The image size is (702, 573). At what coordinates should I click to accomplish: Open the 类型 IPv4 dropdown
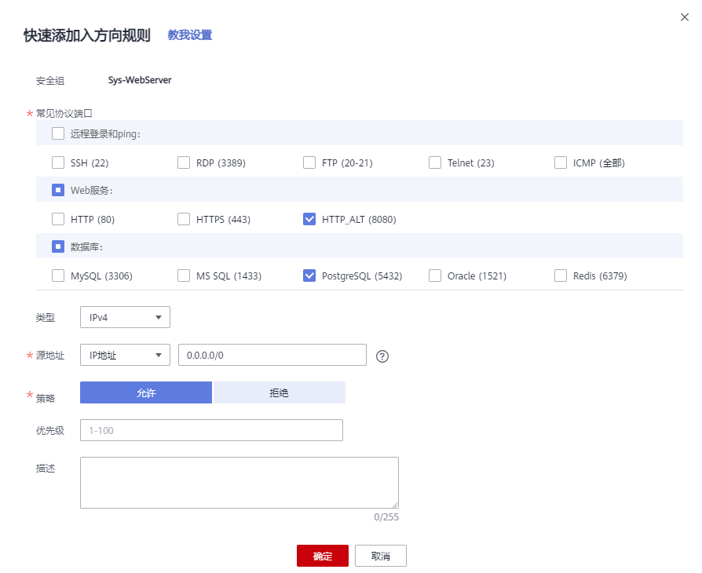[x=125, y=317]
